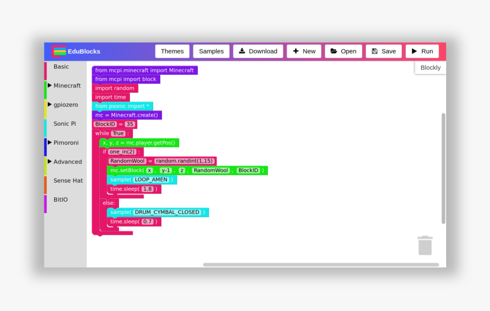This screenshot has width=490, height=311.
Task: Select the 'import random' block
Action: click(x=115, y=88)
